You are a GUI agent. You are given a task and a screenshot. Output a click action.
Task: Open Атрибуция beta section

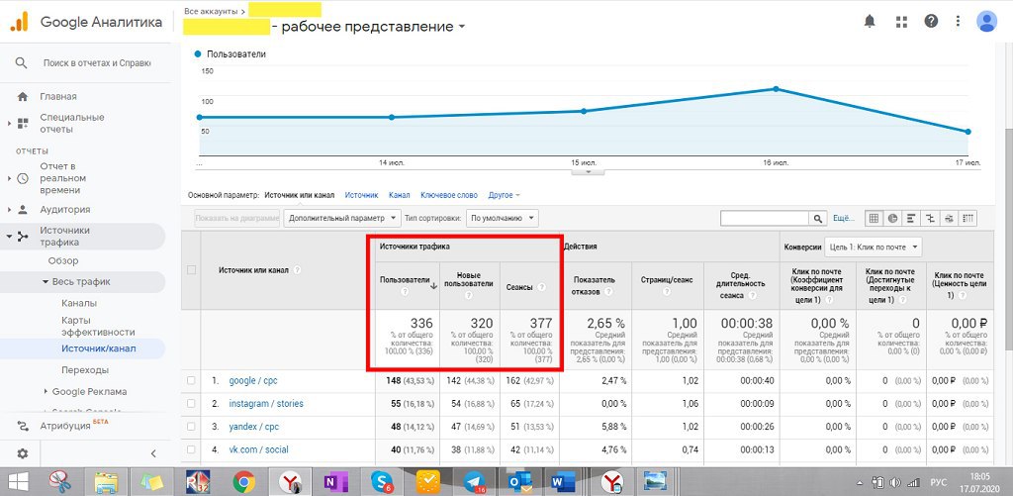pos(65,426)
